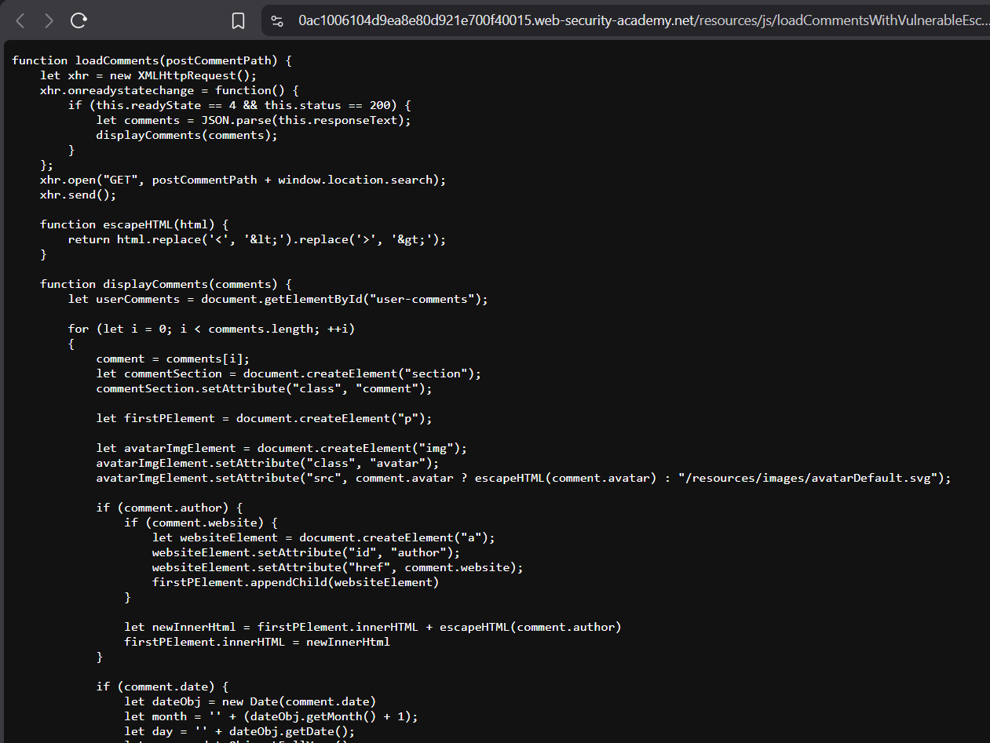Click 'firstPElement.innerHTML = newInnerHtml' line
990x743 pixels.
(257, 642)
